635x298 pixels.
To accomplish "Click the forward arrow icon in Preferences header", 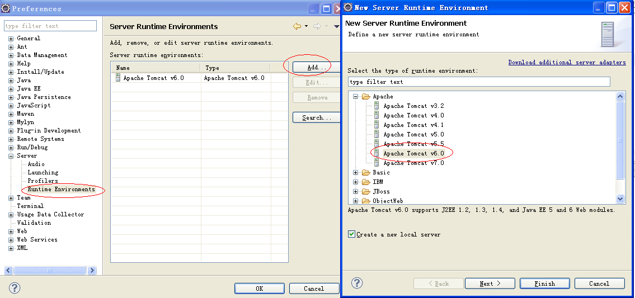I will tap(317, 26).
